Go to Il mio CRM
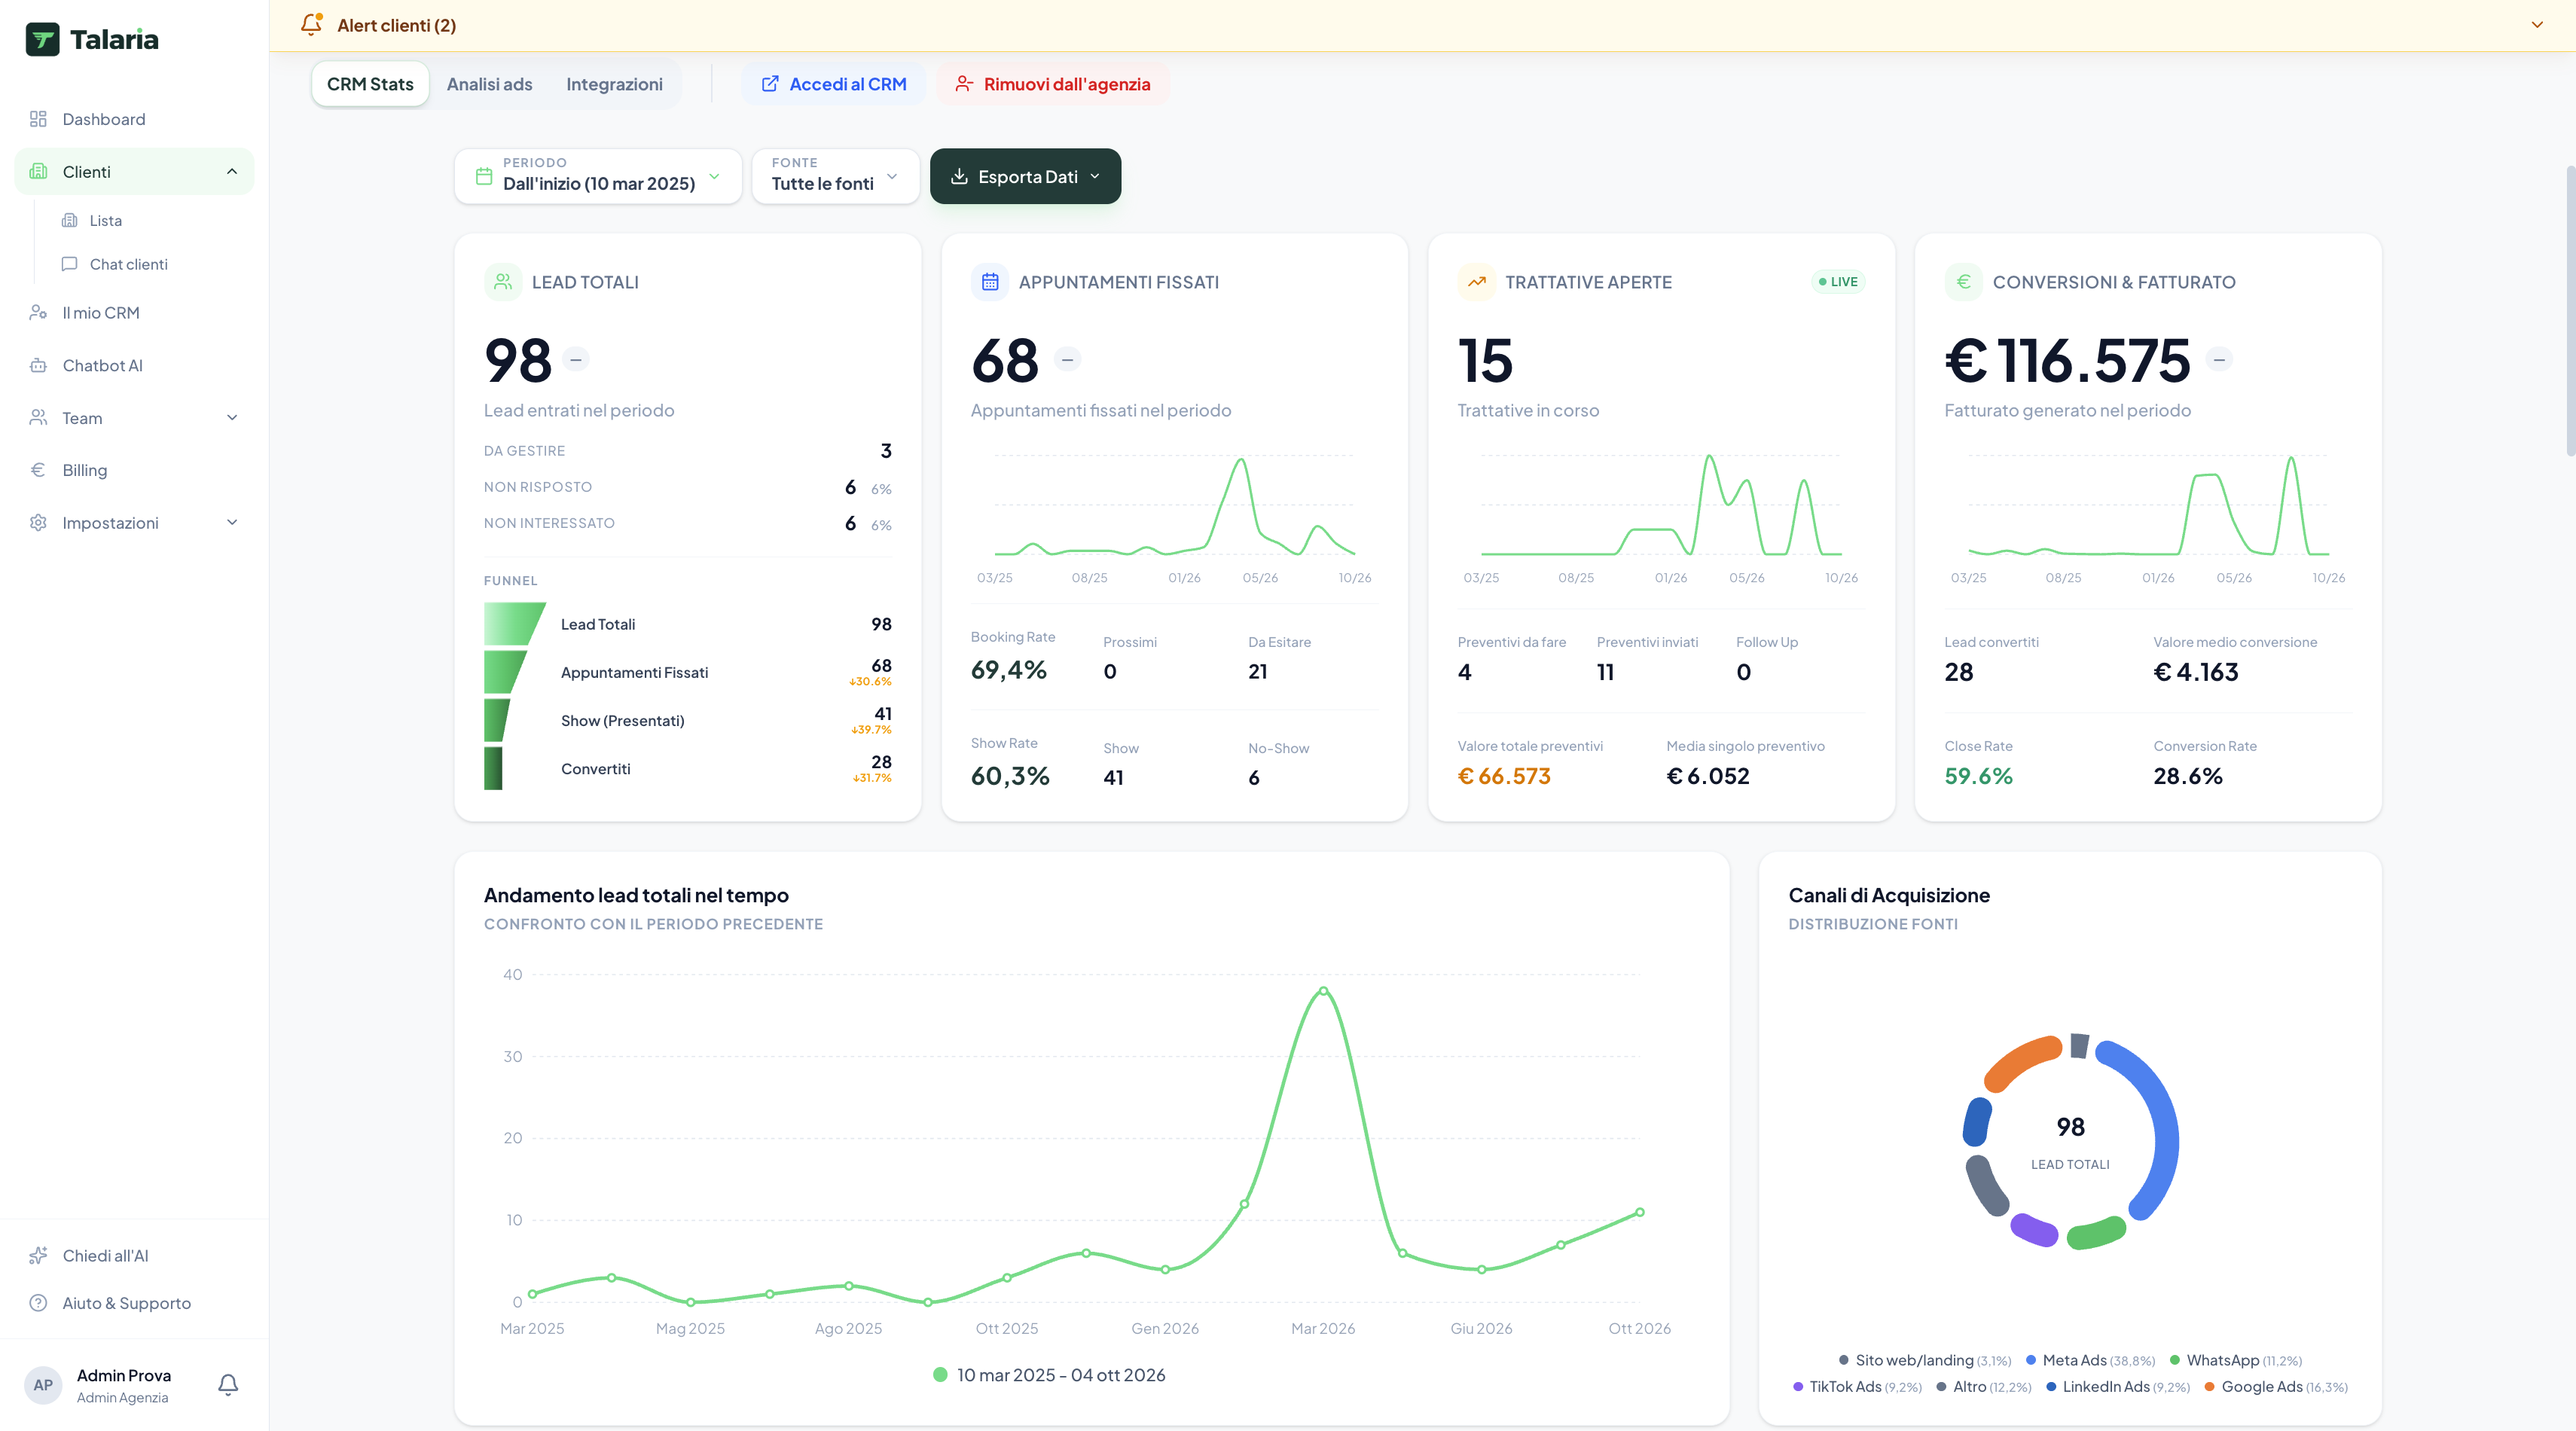2576x1431 pixels. click(x=134, y=313)
